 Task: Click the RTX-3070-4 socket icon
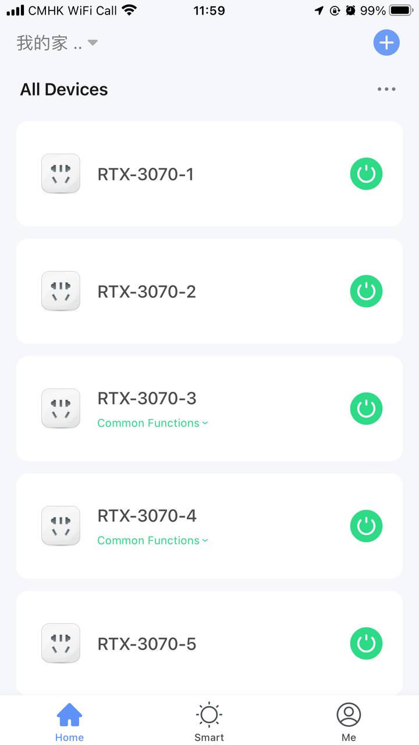[61, 526]
